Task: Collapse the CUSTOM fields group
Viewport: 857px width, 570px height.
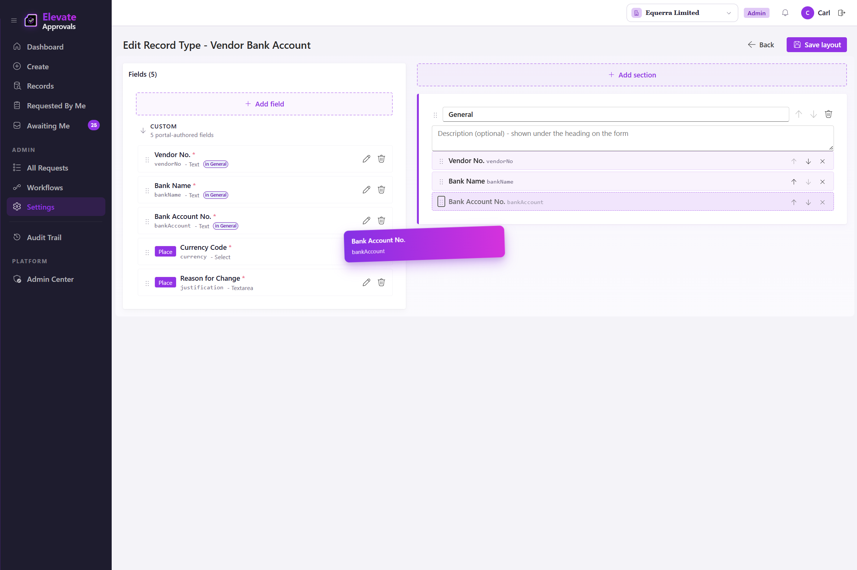Action: point(143,131)
